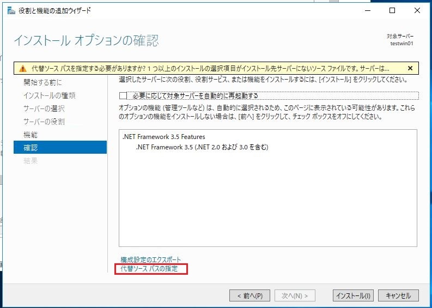Click 構成設定のエクスポート link

pyautogui.click(x=151, y=259)
